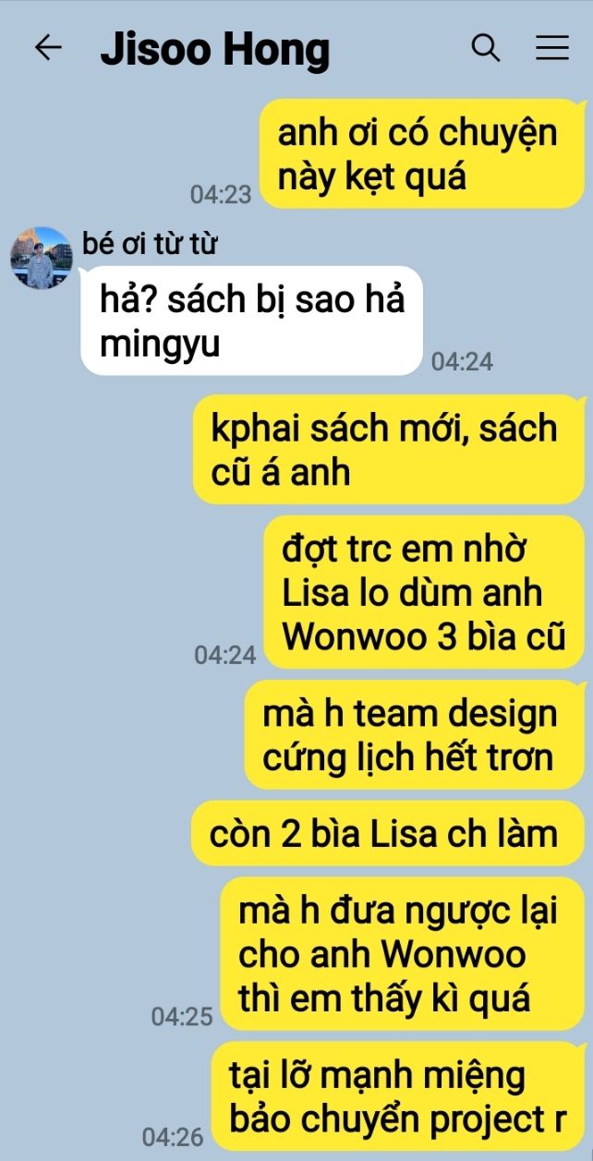This screenshot has width=593, height=1161.
Task: Open Jisoo Hong's profile avatar
Action: point(41,258)
